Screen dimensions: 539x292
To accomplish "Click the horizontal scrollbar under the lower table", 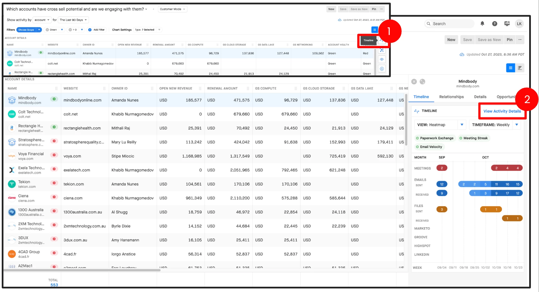I will pos(82,270).
